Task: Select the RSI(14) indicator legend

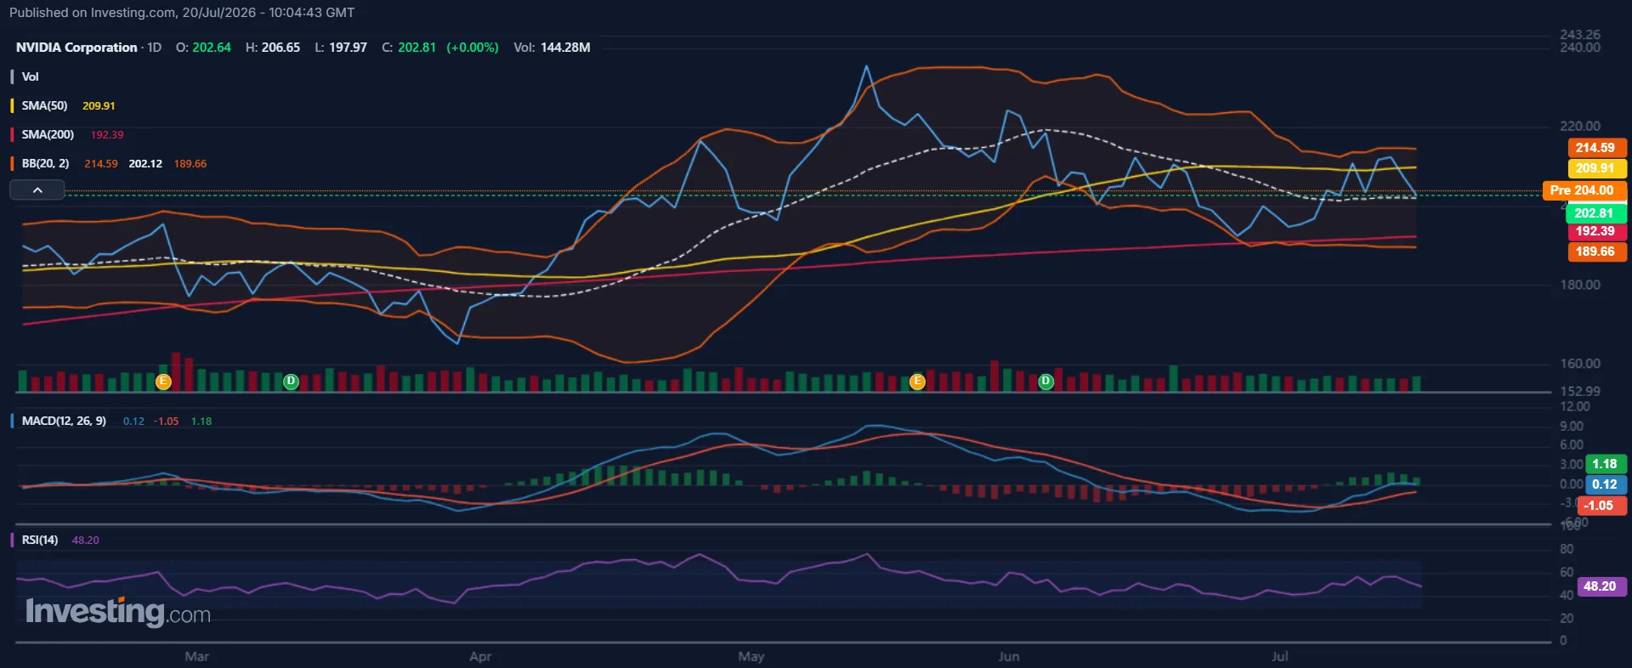Action: [40, 540]
